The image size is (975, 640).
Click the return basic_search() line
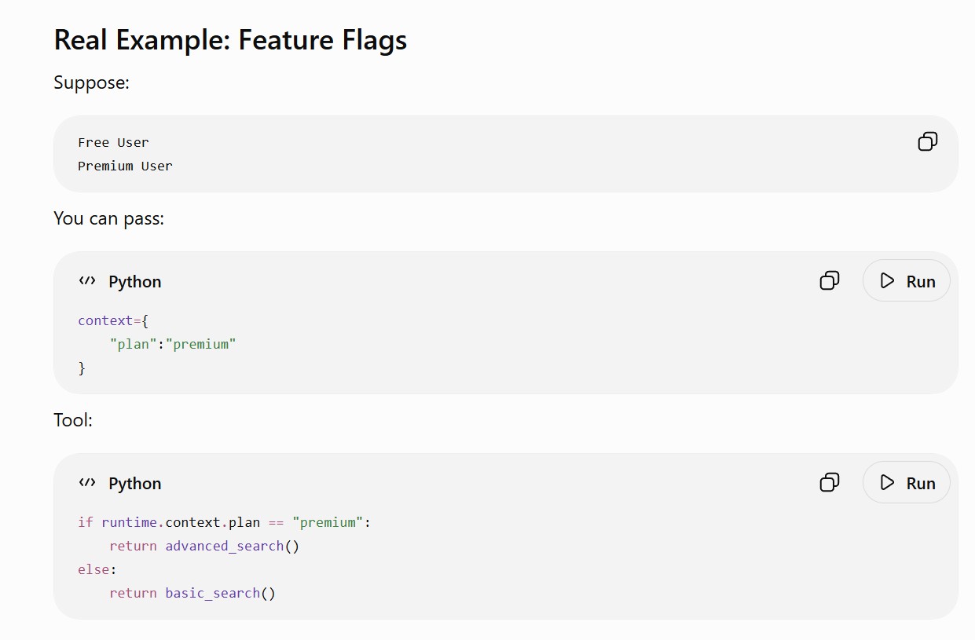click(x=192, y=593)
